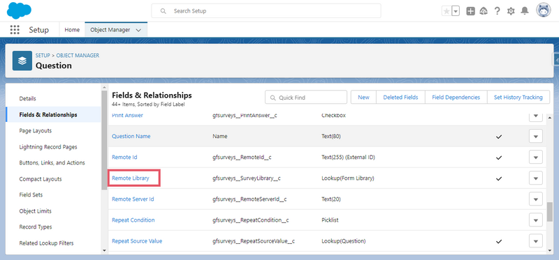Open row actions dropdown for Remote Server Id
This screenshot has height=260, width=559.
point(535,199)
